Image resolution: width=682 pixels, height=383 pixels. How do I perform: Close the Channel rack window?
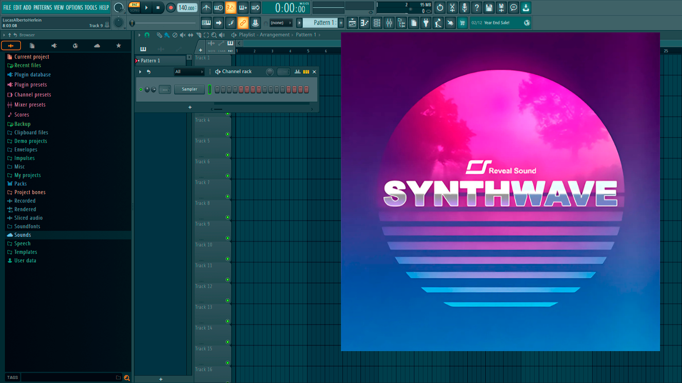[x=314, y=72]
